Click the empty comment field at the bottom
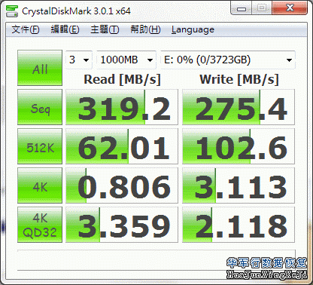313x285 pixels. (x=156, y=260)
